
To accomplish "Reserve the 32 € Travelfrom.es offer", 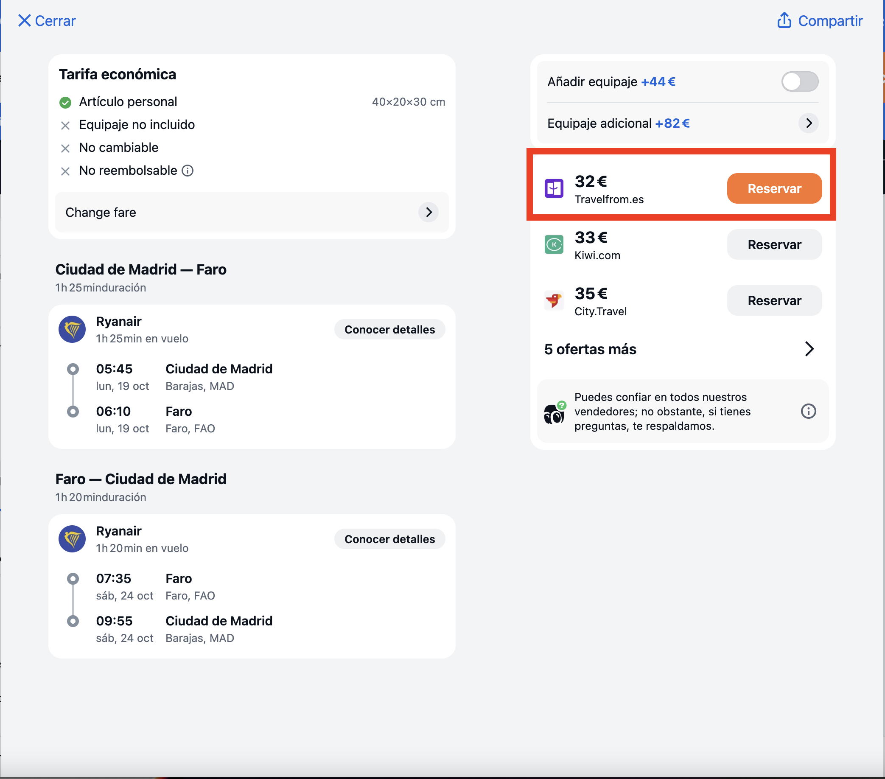I will [x=774, y=188].
